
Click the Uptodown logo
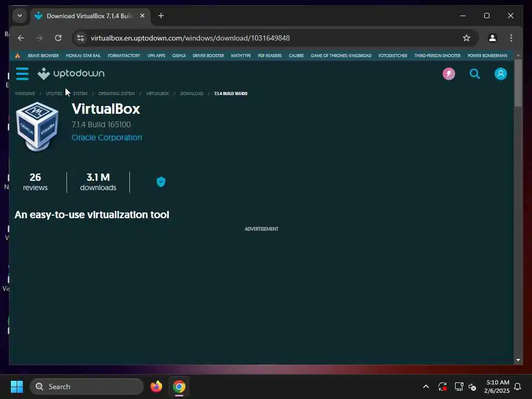(71, 74)
